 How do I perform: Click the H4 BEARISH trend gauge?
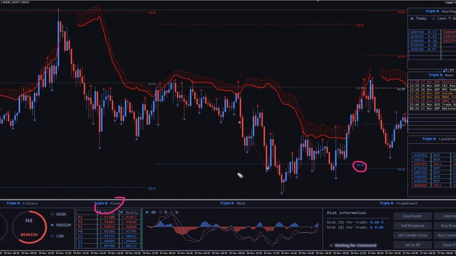point(29,228)
